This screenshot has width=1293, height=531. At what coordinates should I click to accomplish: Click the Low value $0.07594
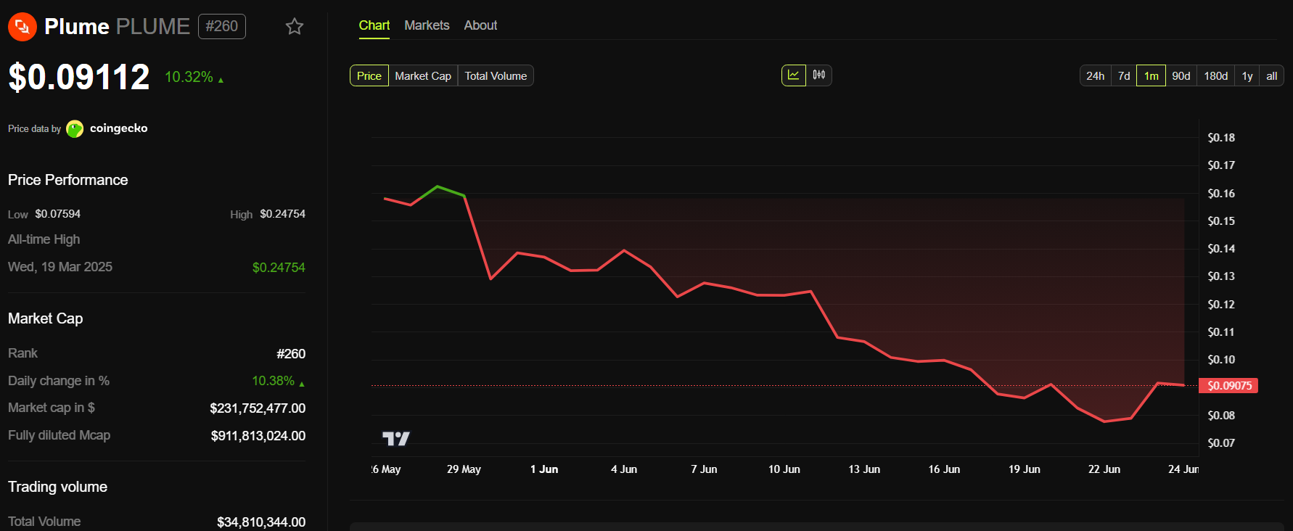(58, 214)
